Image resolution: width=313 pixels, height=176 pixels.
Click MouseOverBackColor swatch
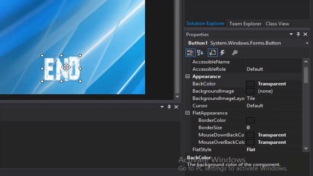click(x=250, y=142)
